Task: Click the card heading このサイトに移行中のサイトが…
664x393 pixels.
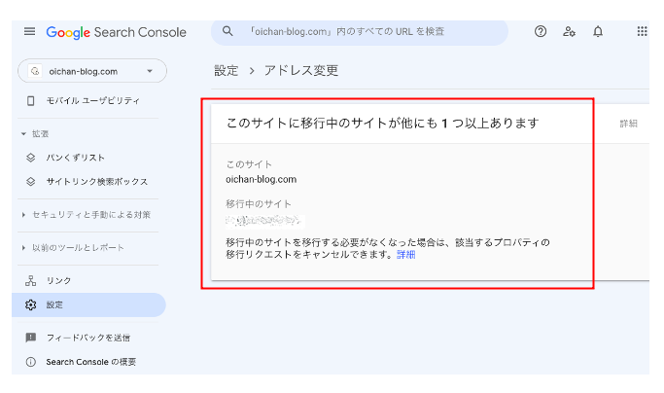Action: (x=382, y=124)
